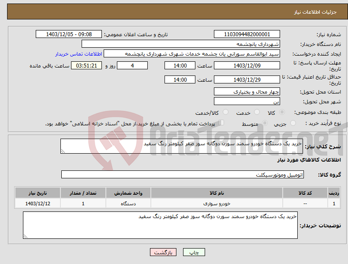Image resolution: width=348 pixels, height=264 pixels.
Task: Click the request creator field سید ابوالقاسم سورانی
Action: pos(192,53)
